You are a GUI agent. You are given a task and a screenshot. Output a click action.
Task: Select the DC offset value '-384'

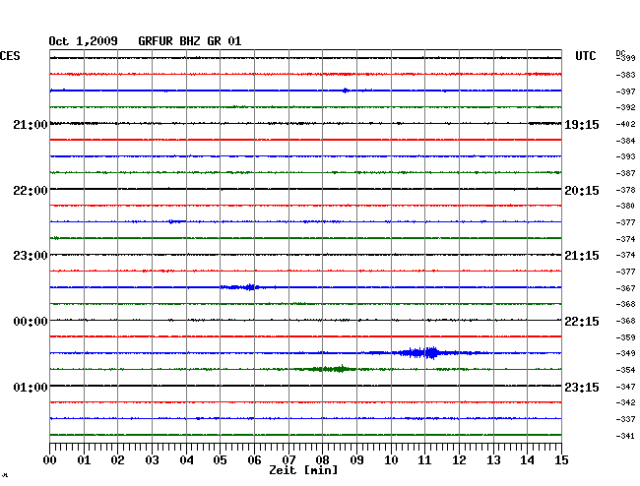coord(625,141)
